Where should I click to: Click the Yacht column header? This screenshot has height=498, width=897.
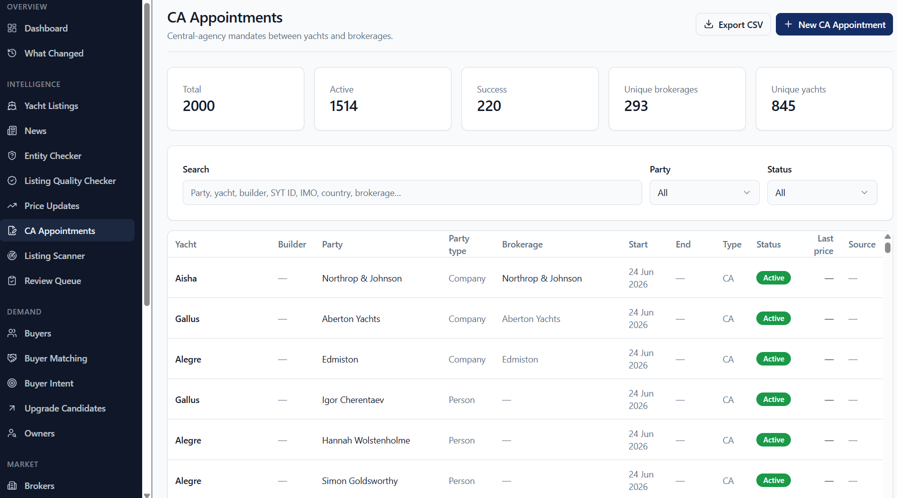pos(186,244)
